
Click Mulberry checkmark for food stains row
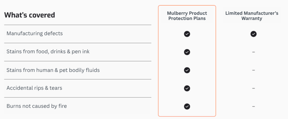click(187, 52)
